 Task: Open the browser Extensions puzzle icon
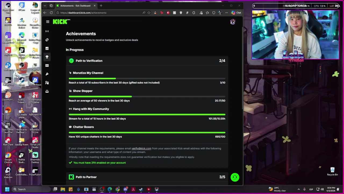[x=194, y=13]
